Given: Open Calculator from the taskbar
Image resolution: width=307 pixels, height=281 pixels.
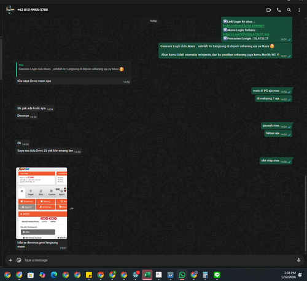Looking at the screenshot, I should (x=205, y=275).
